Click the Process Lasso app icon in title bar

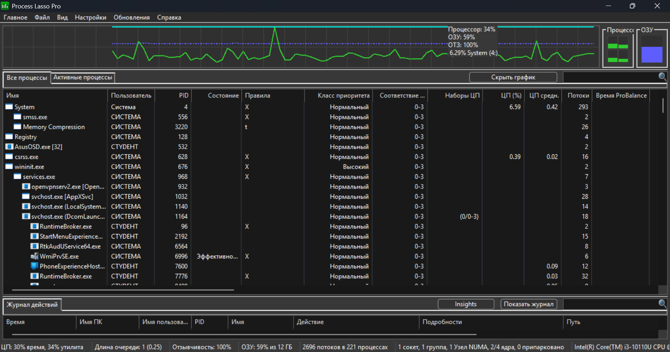click(5, 6)
